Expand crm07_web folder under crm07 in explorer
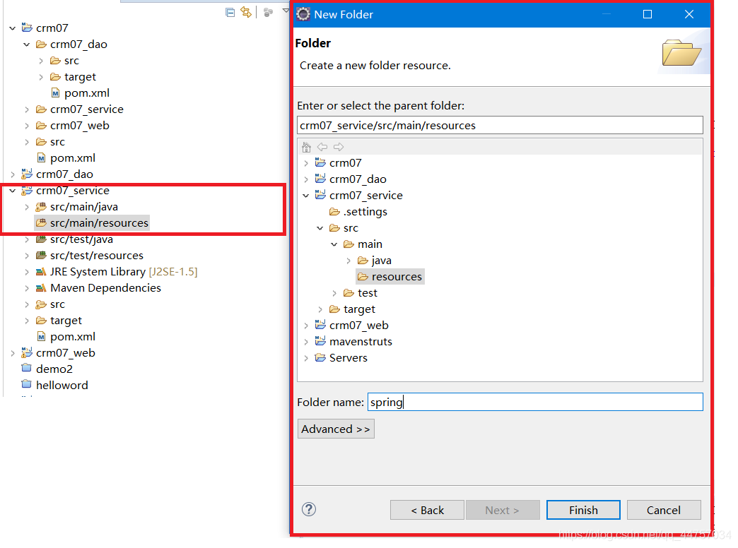The width and height of the screenshot is (738, 548). pos(27,126)
